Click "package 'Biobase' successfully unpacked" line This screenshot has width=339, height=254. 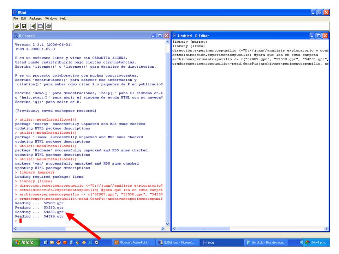81,150
